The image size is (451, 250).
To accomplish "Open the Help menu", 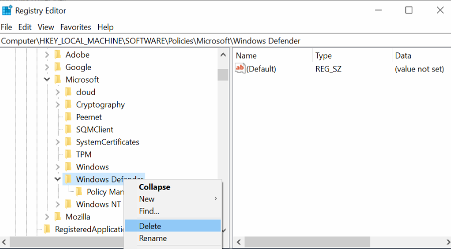I will tap(105, 27).
